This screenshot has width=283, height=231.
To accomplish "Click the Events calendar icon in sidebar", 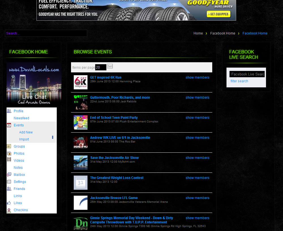I will pyautogui.click(x=9, y=125).
